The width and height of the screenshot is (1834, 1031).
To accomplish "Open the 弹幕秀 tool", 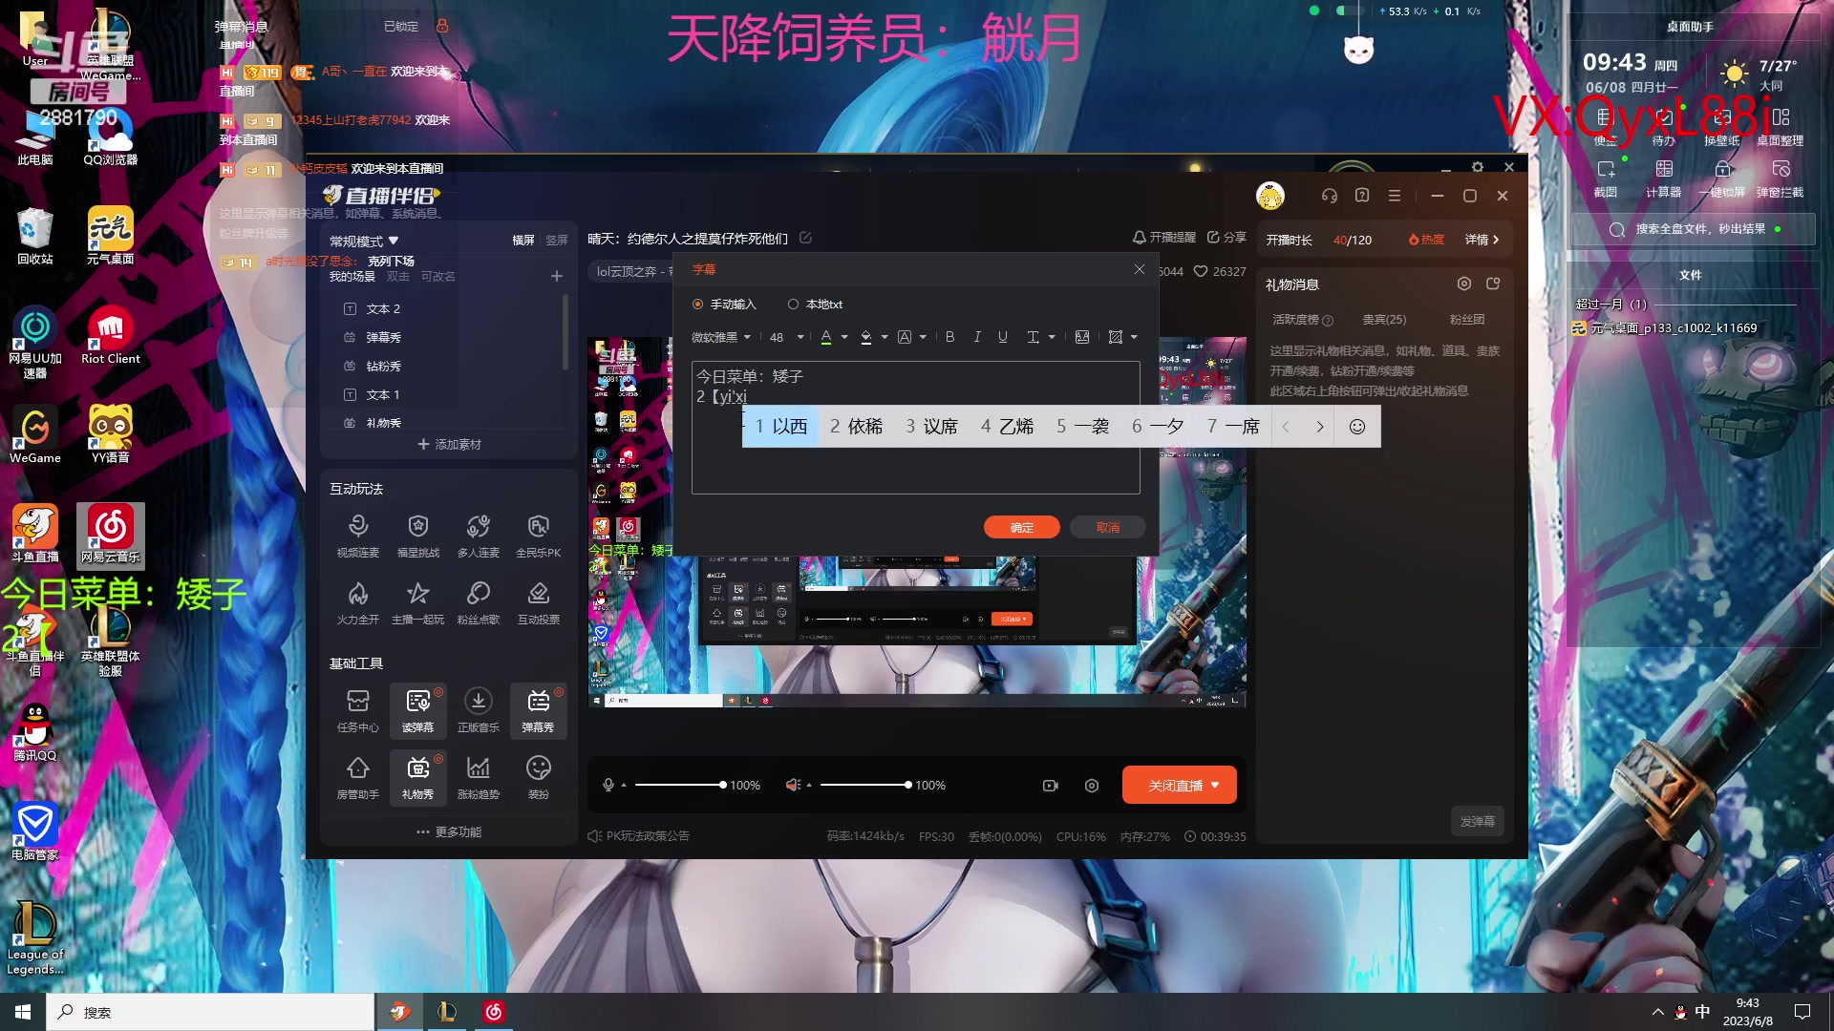I will coord(538,711).
